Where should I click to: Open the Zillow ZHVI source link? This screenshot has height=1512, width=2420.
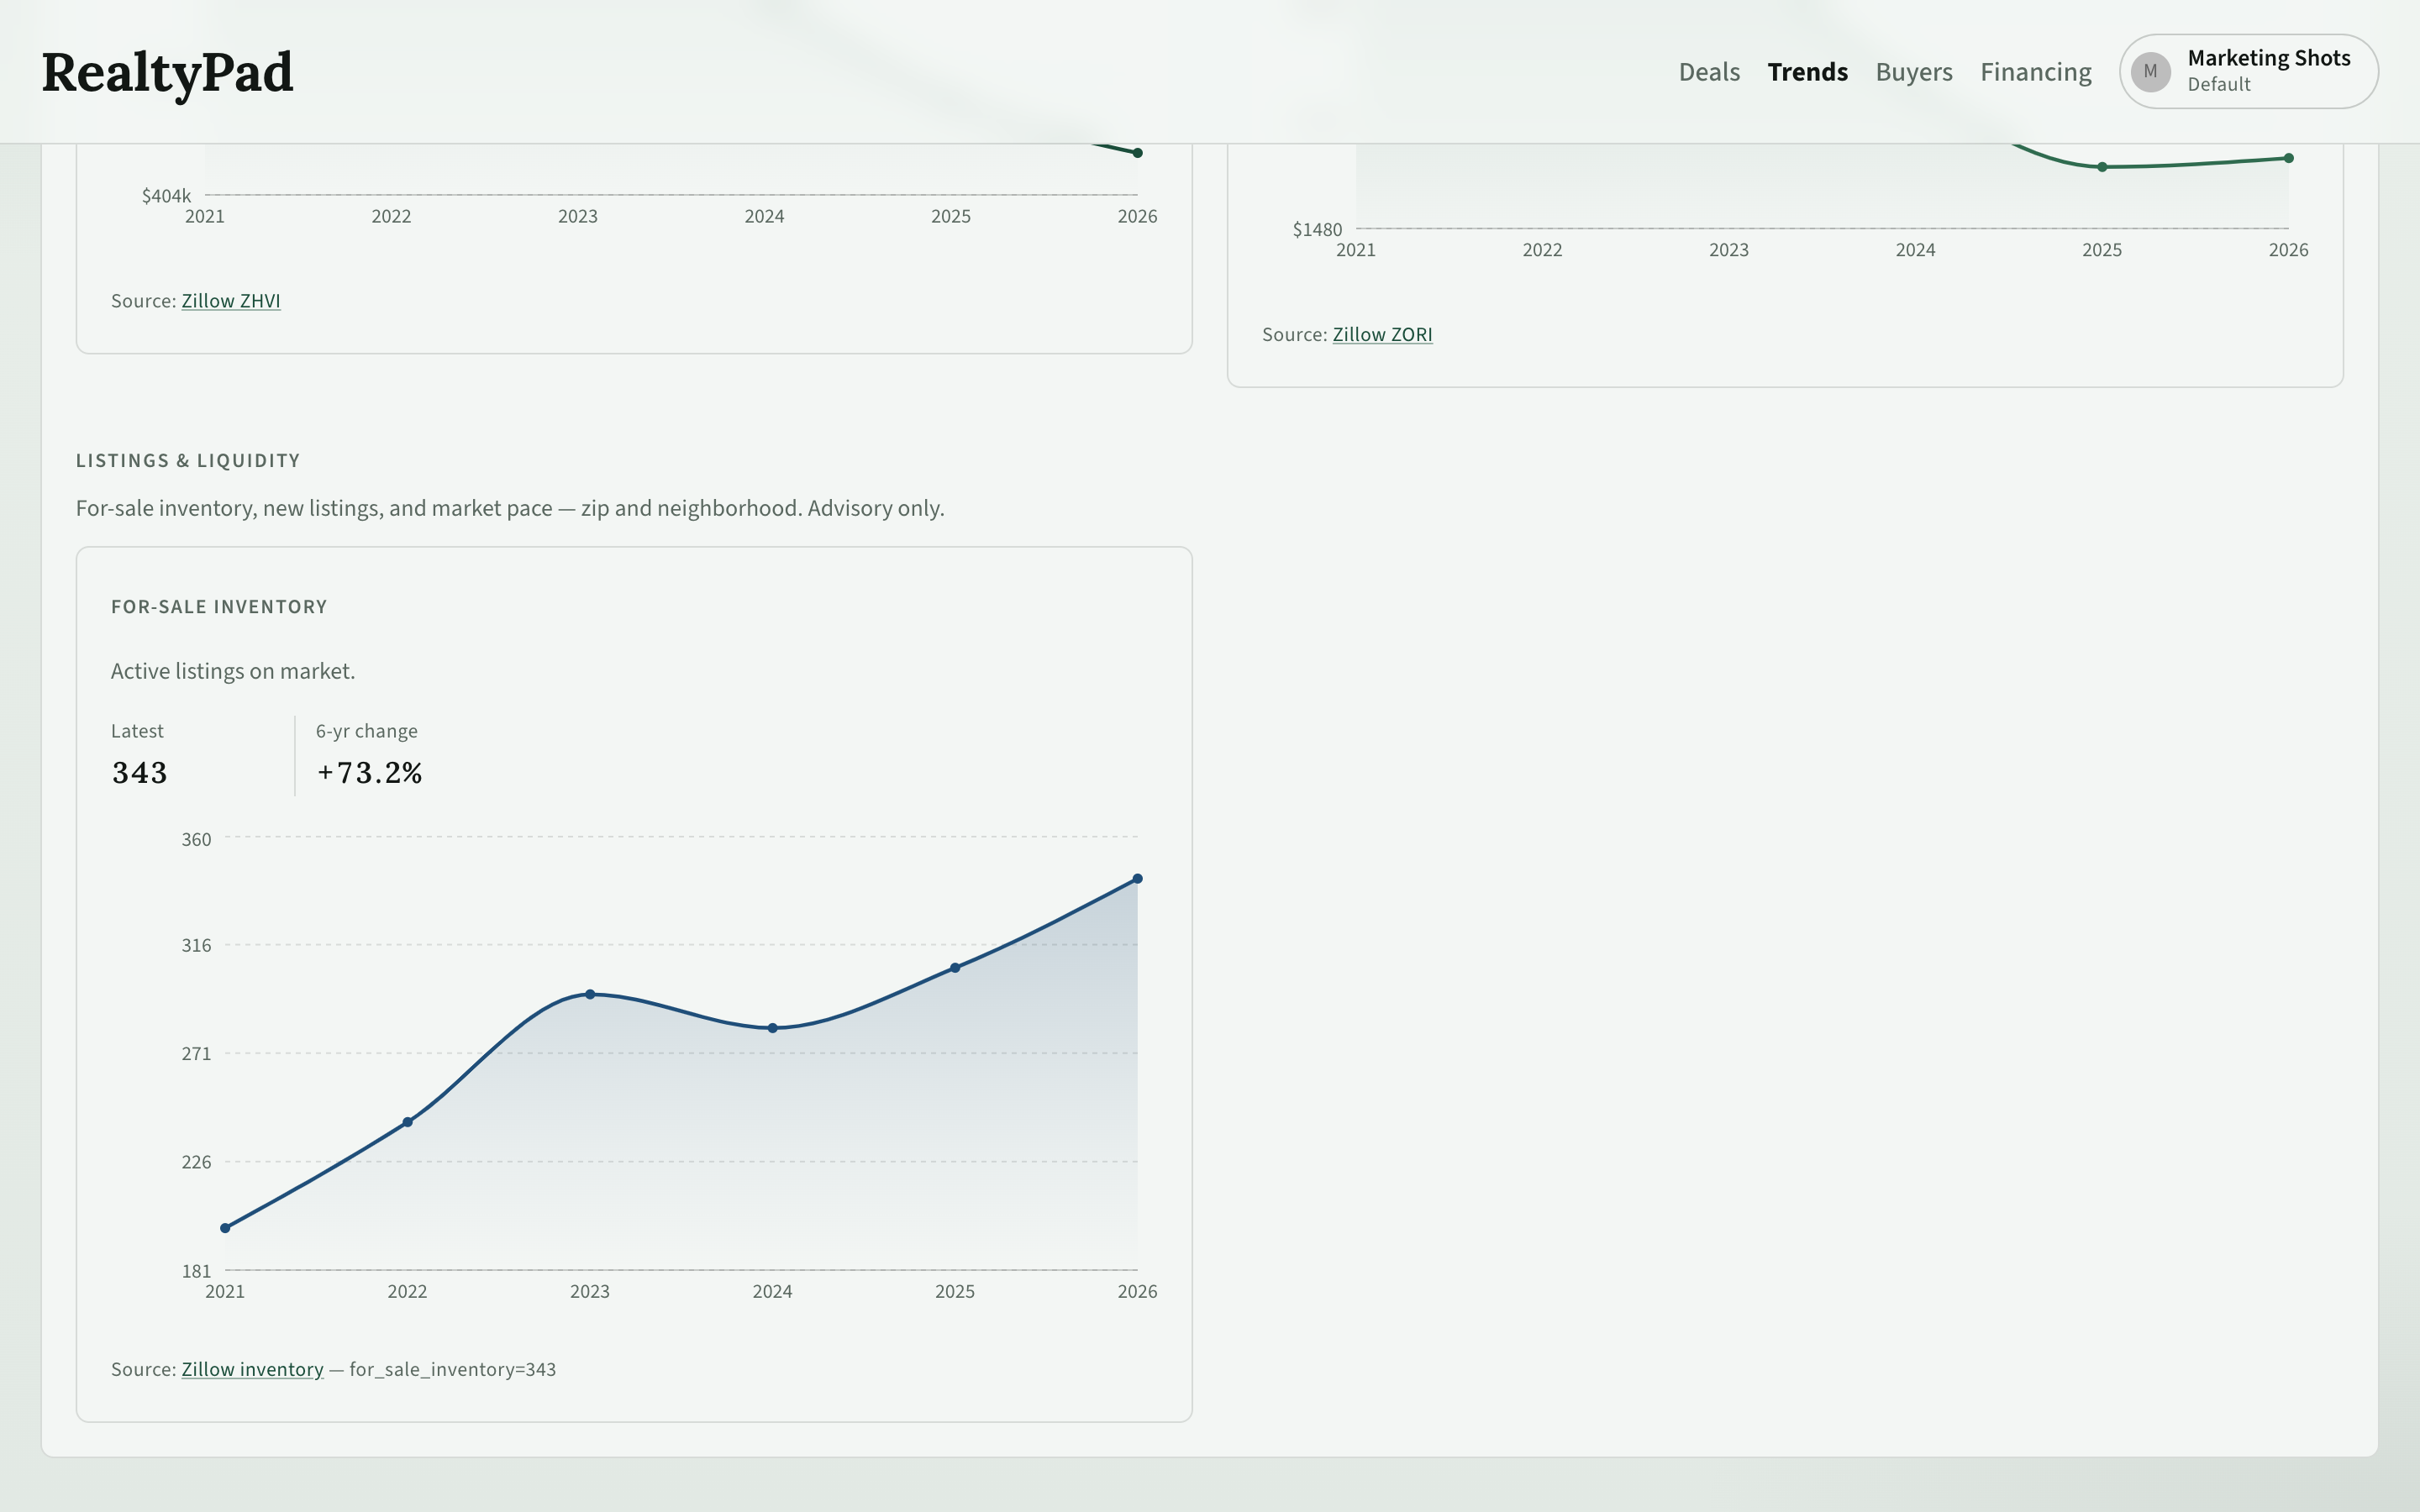231,301
